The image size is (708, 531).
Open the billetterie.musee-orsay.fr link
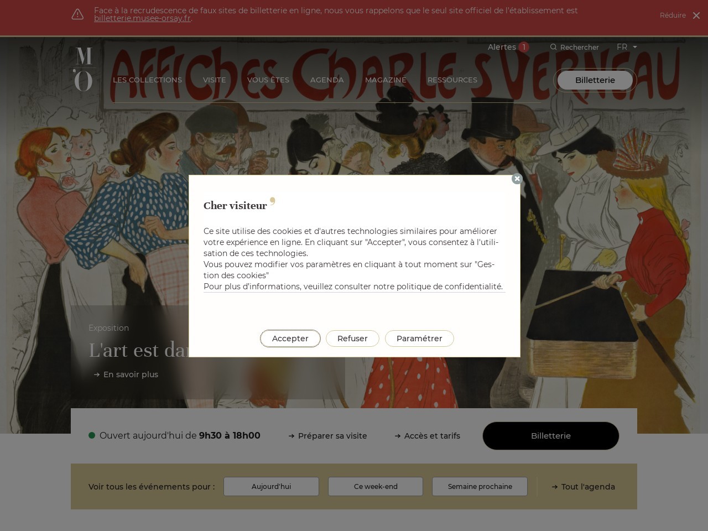coord(142,18)
